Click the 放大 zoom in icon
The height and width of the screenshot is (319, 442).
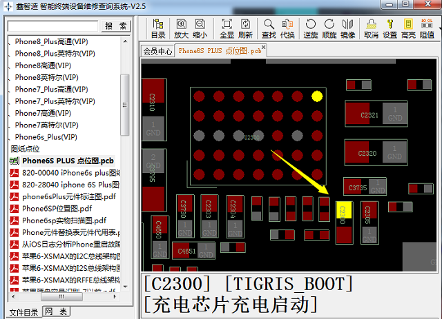tap(181, 28)
